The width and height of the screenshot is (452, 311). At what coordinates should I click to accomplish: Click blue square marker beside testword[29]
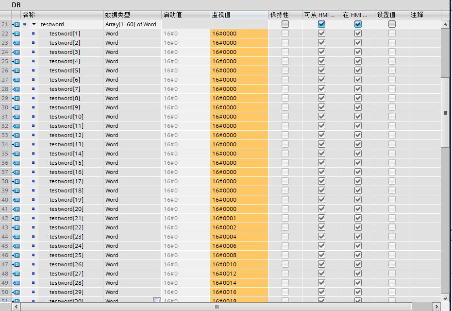(x=33, y=292)
